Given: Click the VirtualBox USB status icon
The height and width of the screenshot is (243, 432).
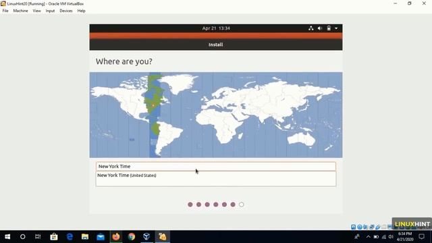Looking at the screenshot, I should (378, 227).
